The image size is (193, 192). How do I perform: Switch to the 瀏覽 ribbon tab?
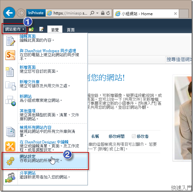55,30
